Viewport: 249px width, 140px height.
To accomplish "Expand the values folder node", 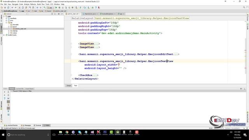I will coord(9,33).
